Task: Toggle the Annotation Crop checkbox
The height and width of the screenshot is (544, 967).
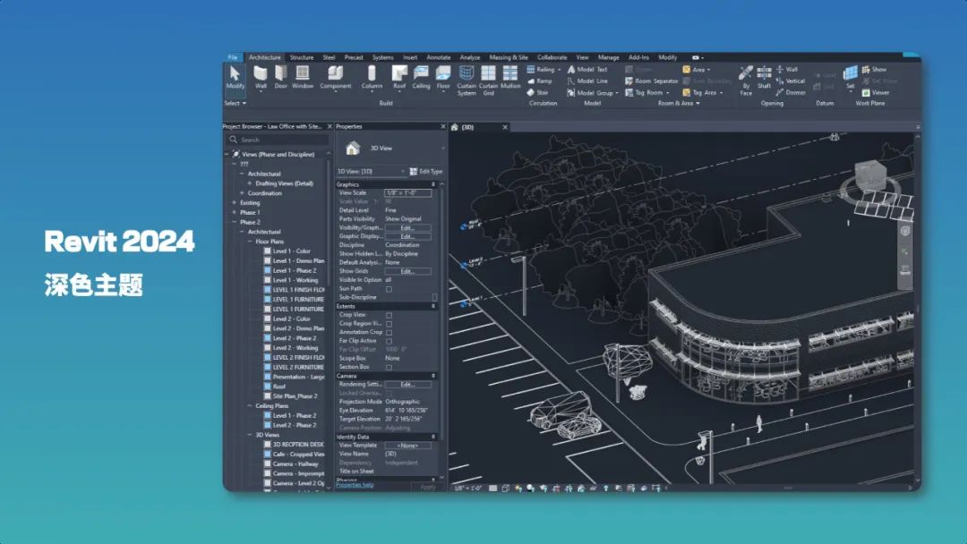Action: coord(389,330)
